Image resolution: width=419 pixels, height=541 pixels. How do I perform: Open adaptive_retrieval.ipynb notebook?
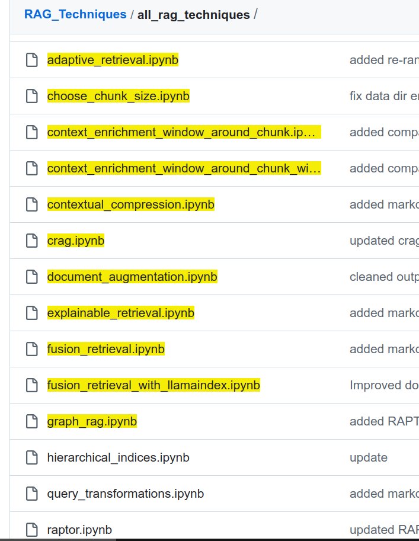pos(113,60)
